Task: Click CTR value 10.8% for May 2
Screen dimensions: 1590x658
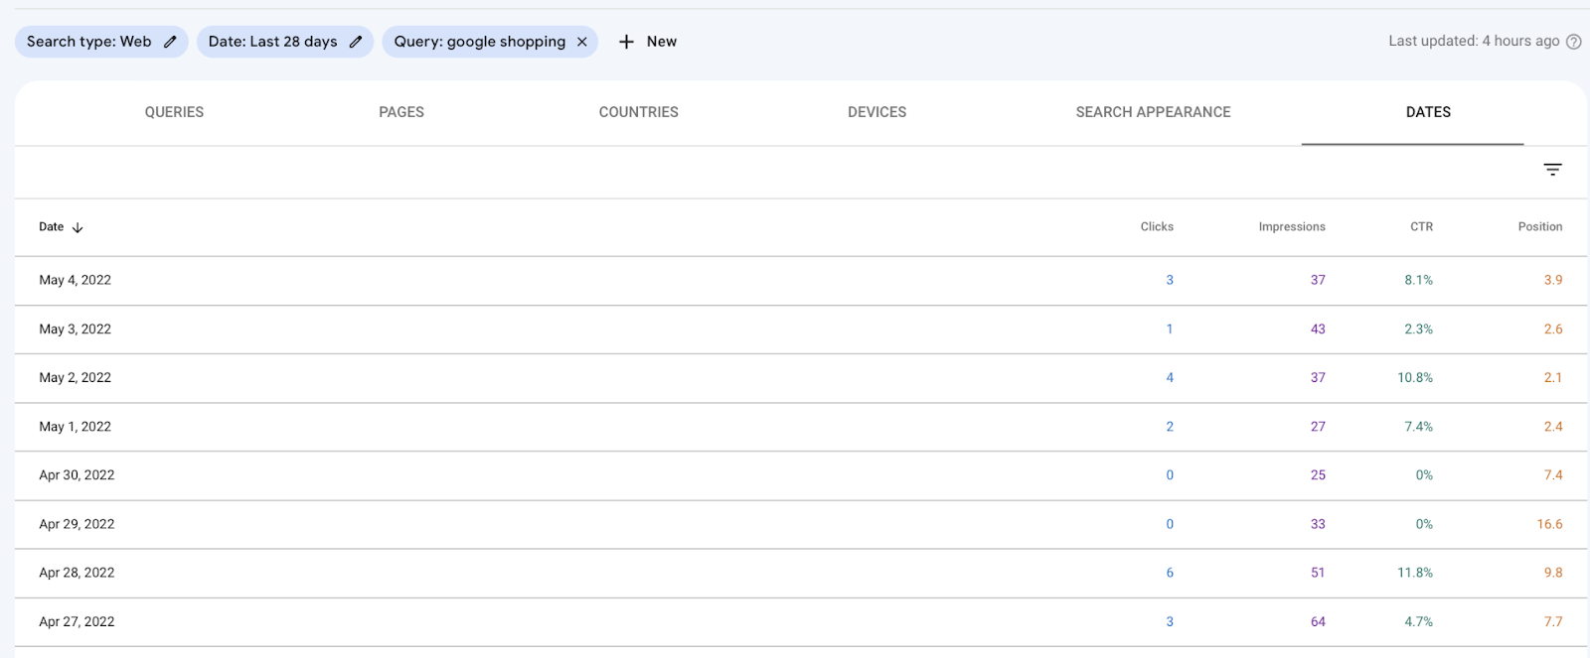Action: click(1415, 378)
